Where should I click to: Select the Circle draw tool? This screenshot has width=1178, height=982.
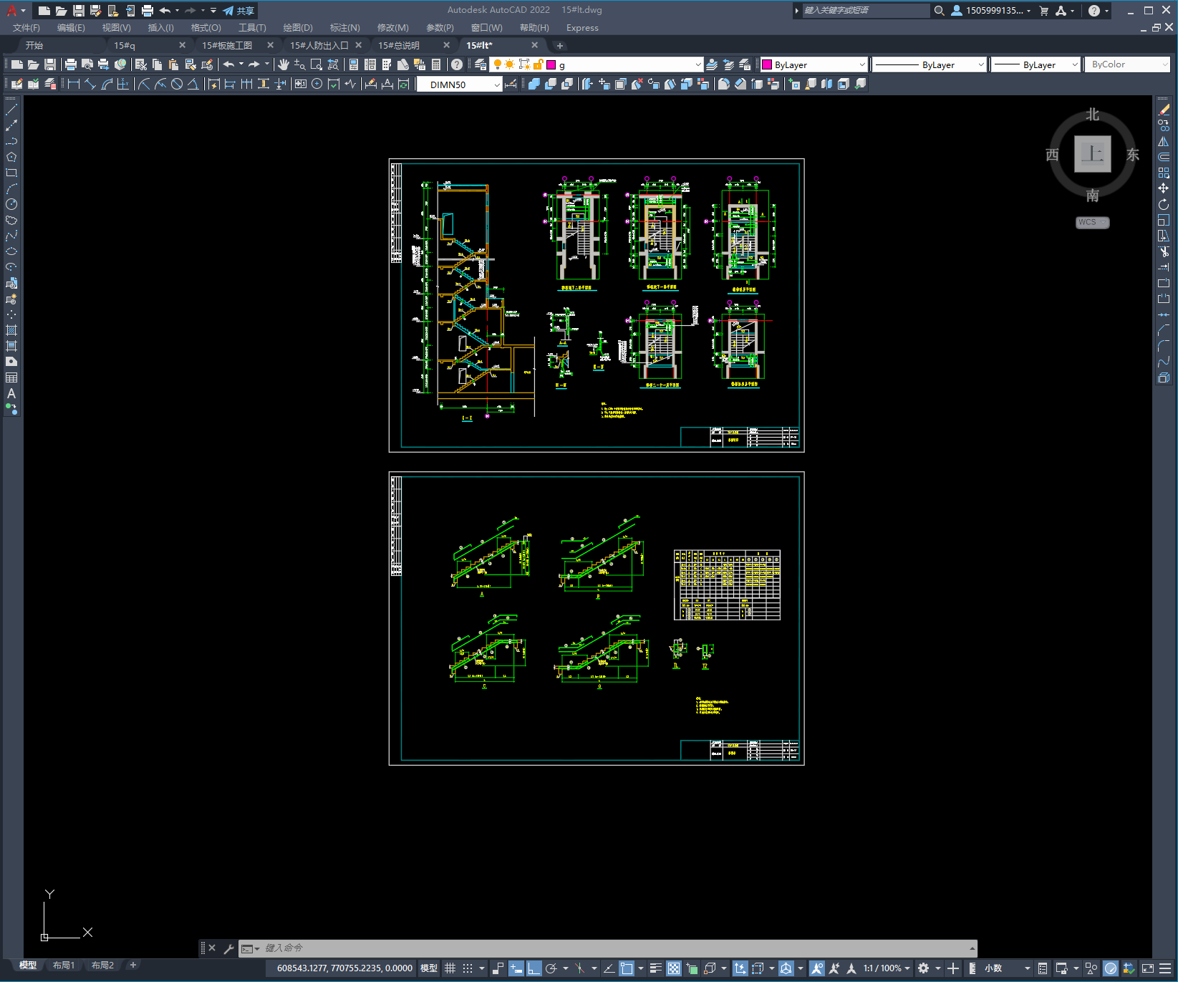click(11, 204)
